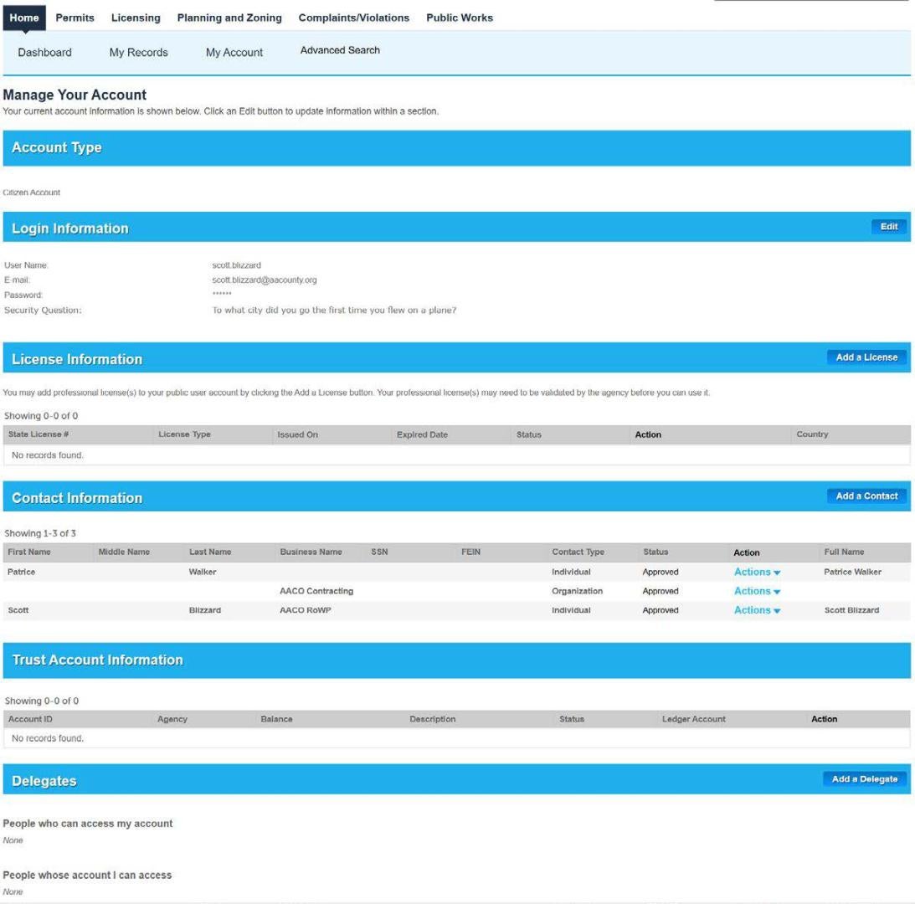This screenshot has height=904, width=915.
Task: Open the Public Works menu
Action: click(459, 17)
